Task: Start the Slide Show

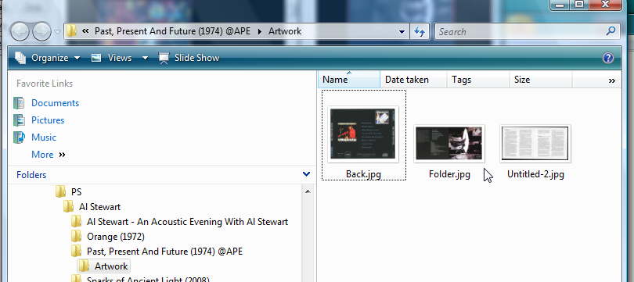Action: [189, 58]
